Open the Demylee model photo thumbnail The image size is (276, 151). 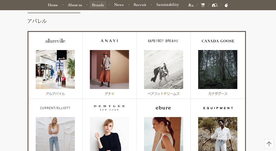click(109, 134)
